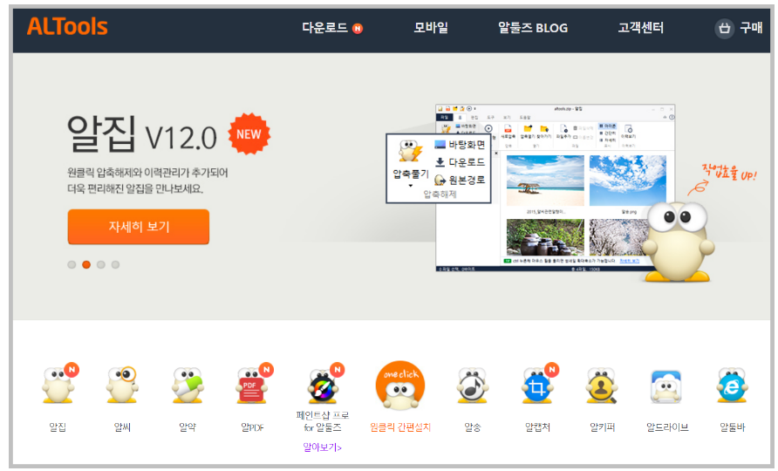Click the beach photo thumbnail
778x471 pixels.
545,181
